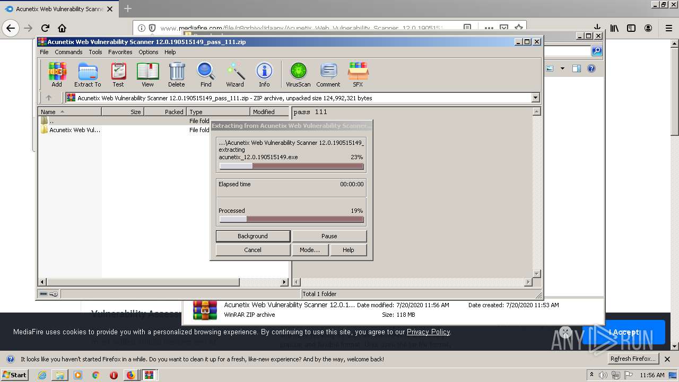Click the file extraction progress bar

292,166
